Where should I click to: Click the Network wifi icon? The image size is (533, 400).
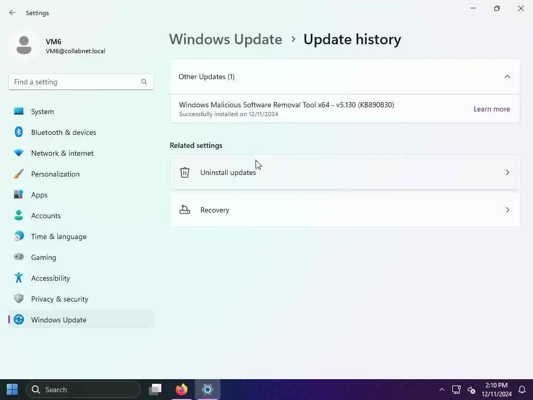(x=19, y=153)
